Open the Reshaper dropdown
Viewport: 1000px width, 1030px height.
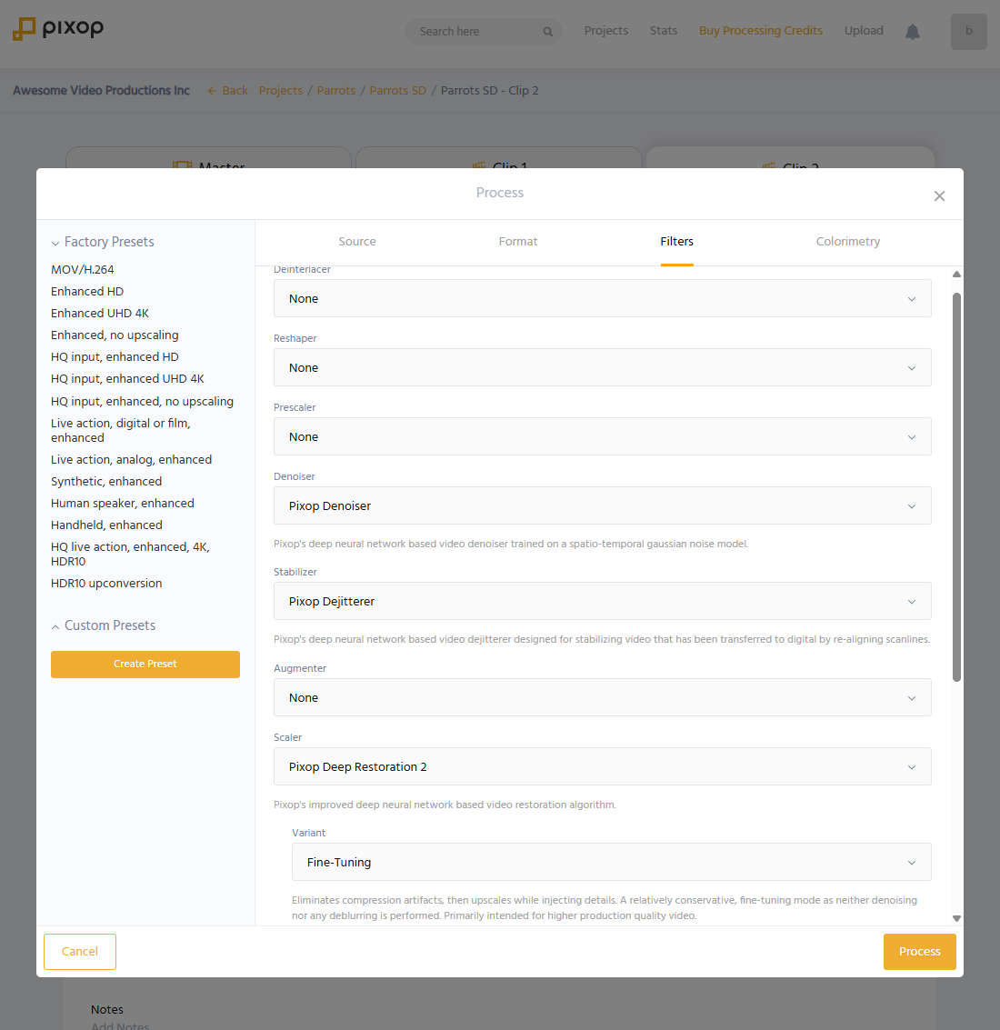602,367
